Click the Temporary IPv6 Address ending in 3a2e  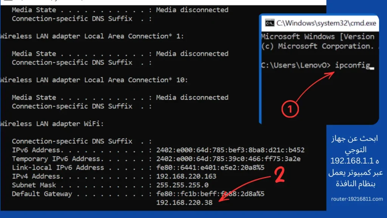coord(228,159)
